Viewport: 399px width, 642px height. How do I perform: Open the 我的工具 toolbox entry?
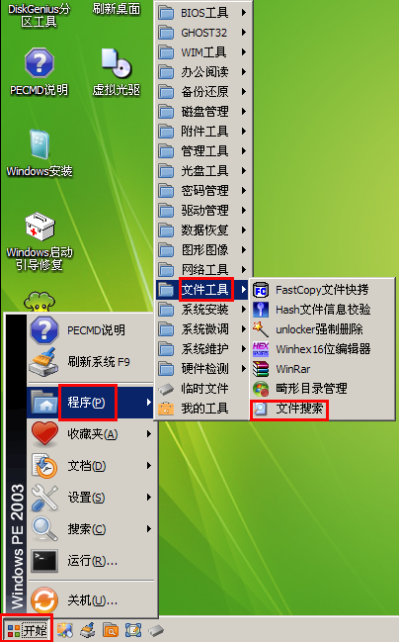[203, 409]
